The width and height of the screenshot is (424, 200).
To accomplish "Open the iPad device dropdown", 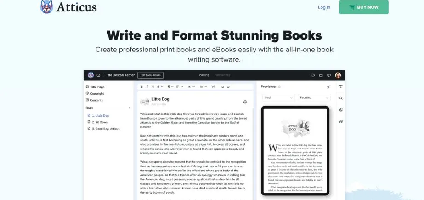I will click(x=278, y=97).
